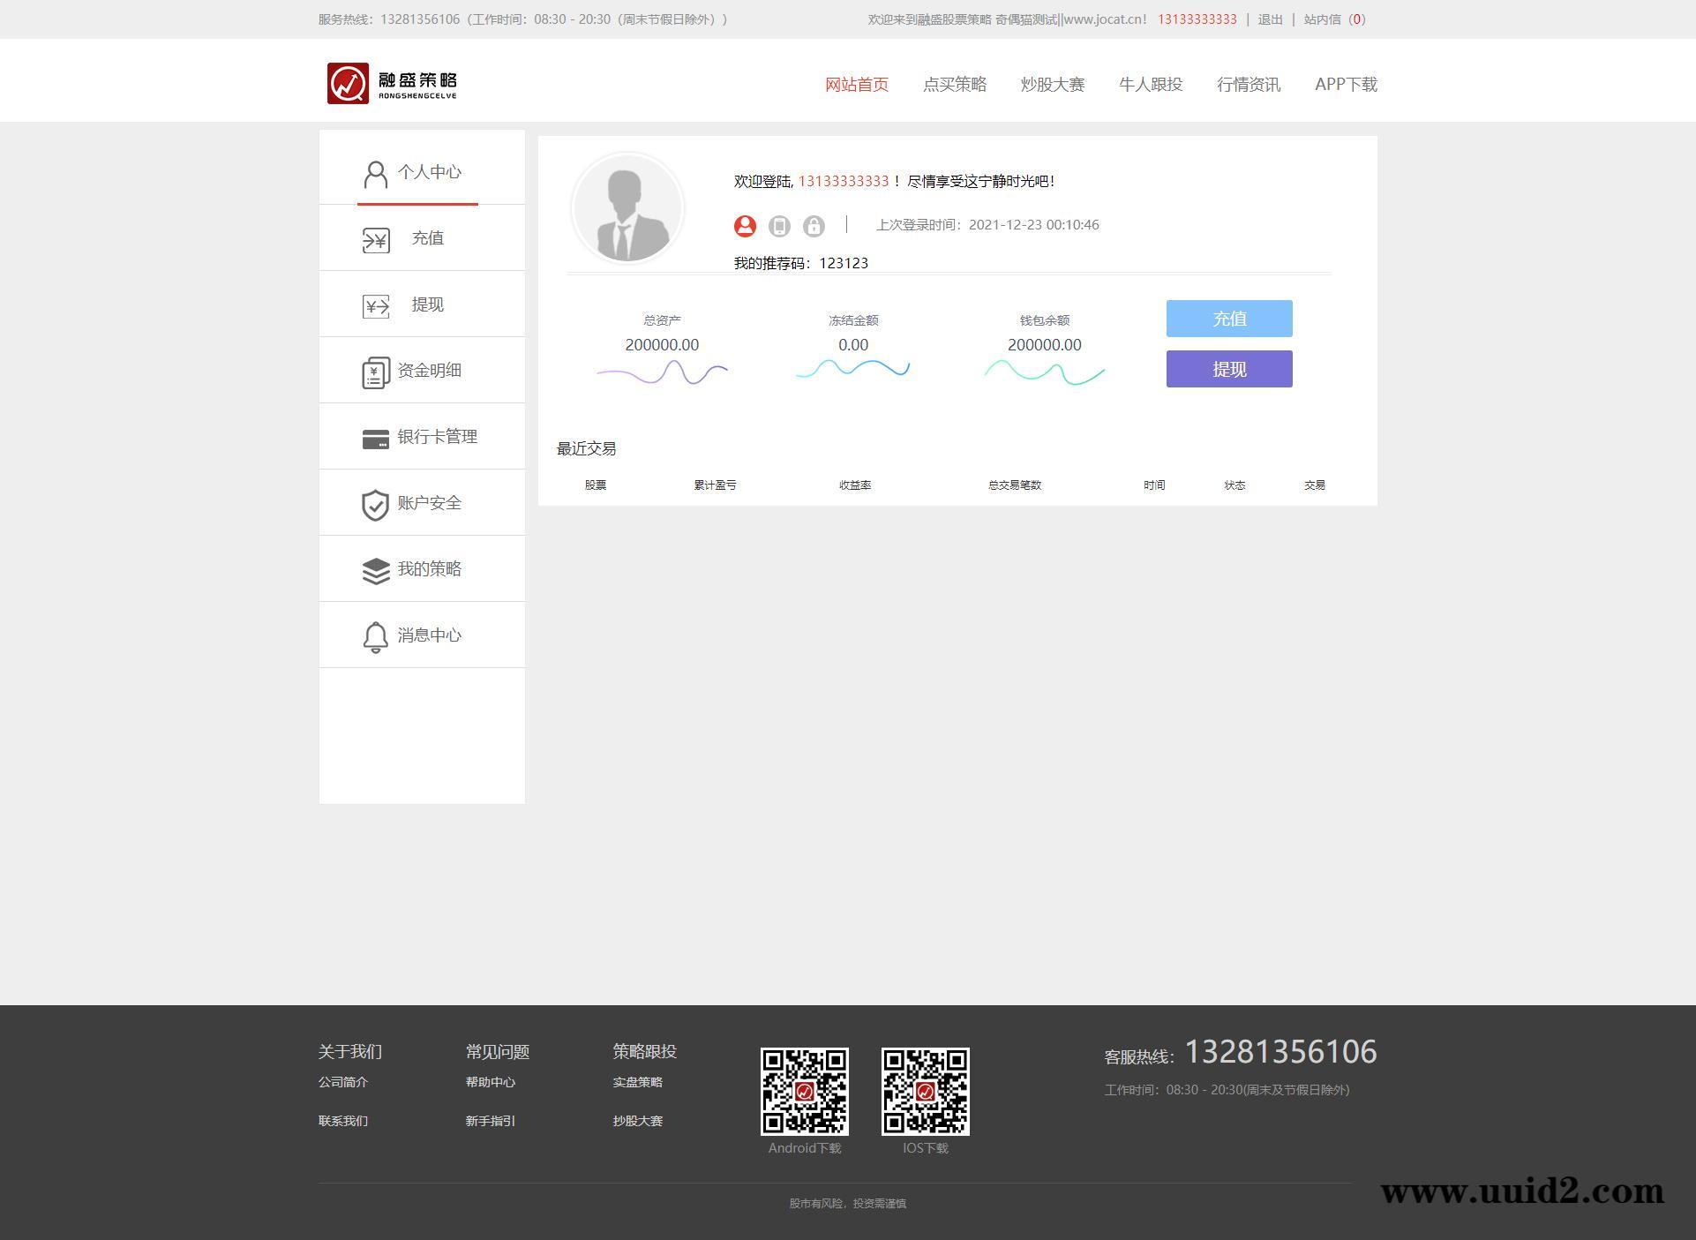Open the 炒股大赛 menu item
1696x1240 pixels.
1053,84
